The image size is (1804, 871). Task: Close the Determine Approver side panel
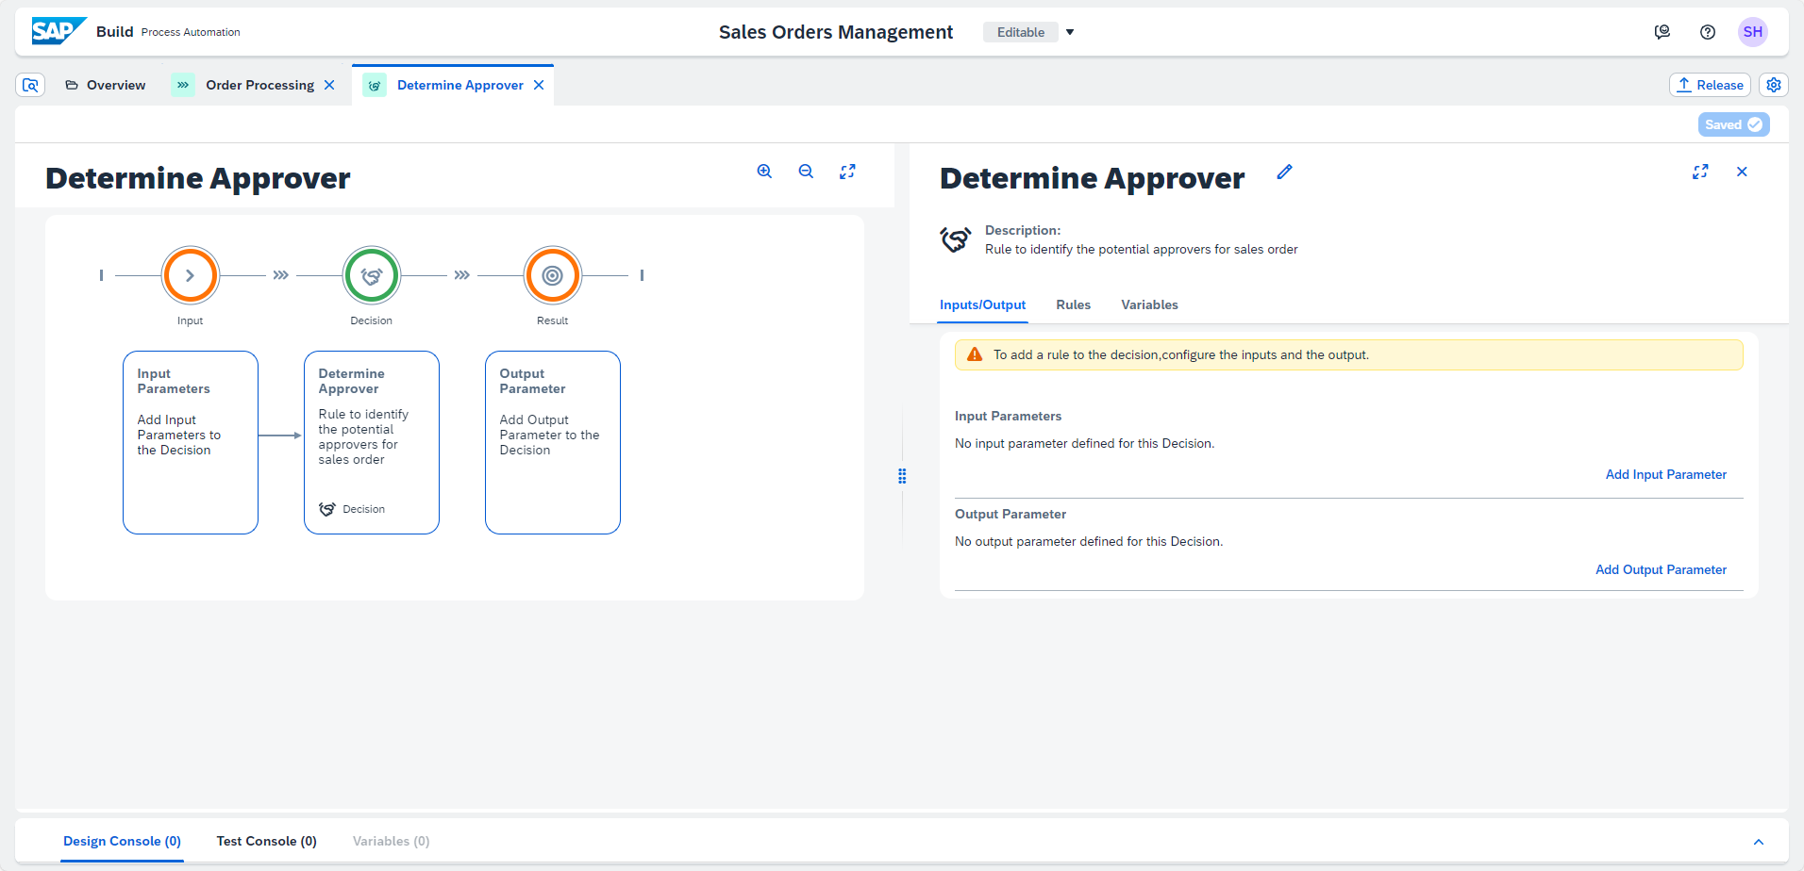pyautogui.click(x=1742, y=172)
